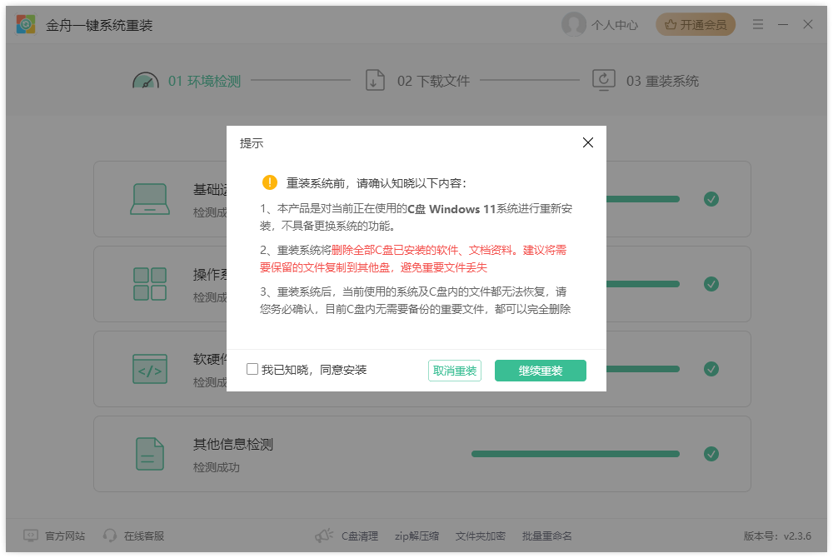Click the second row progress bar
This screenshot has height=558, width=833.
pos(643,284)
